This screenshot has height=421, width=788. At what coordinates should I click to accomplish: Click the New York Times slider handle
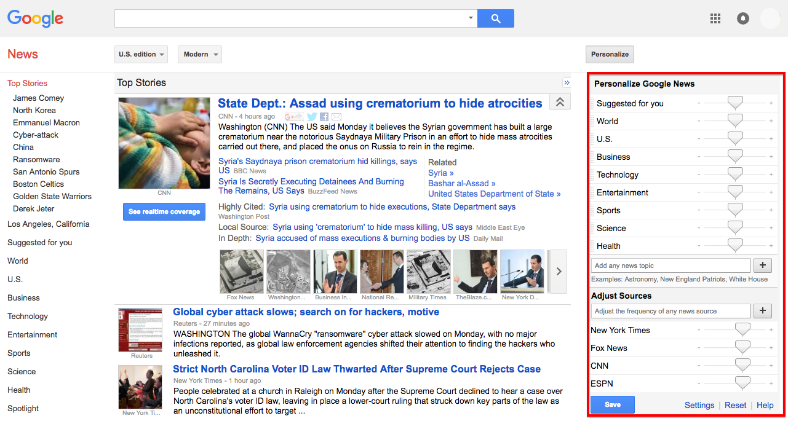pos(742,330)
